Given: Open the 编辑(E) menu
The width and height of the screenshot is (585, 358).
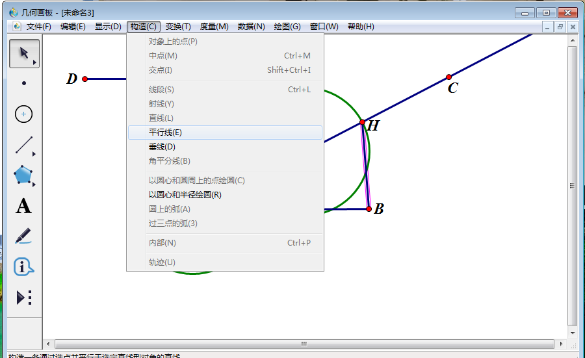Looking at the screenshot, I should click(x=73, y=27).
